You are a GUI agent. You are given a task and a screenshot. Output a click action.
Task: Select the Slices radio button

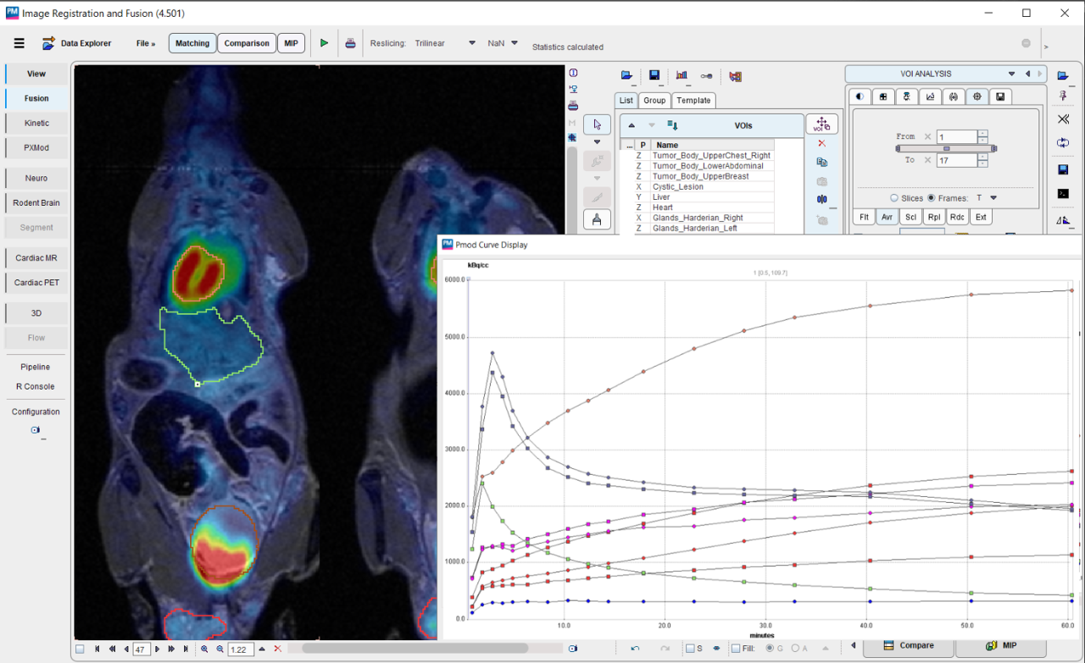tap(893, 198)
